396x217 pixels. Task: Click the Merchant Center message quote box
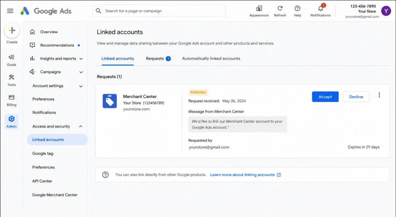(x=237, y=124)
